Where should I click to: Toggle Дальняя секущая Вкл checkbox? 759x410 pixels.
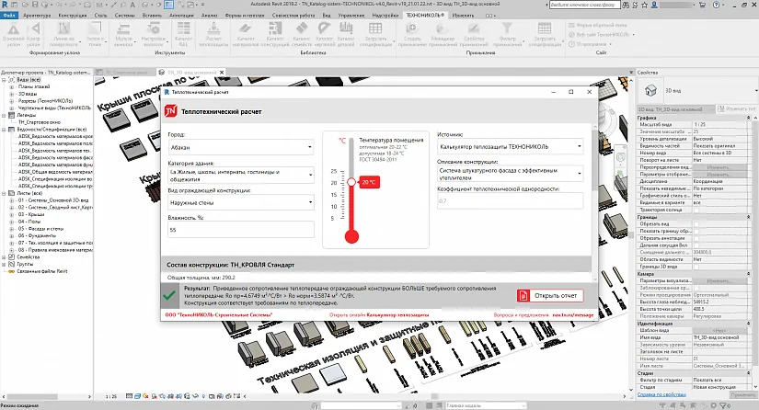coord(696,245)
